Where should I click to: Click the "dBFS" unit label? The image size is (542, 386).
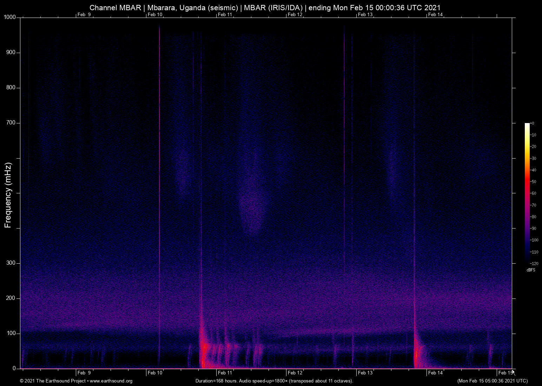pos(531,270)
